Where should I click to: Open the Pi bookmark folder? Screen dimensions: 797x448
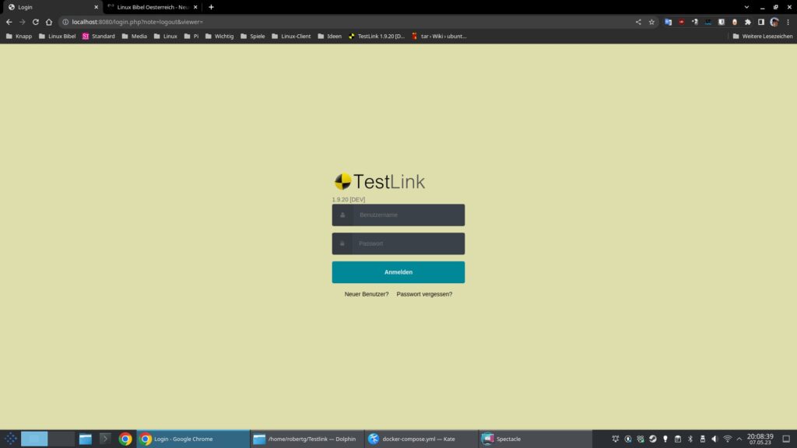click(x=191, y=36)
